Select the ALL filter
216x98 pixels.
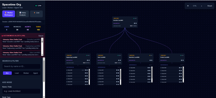[7, 73]
